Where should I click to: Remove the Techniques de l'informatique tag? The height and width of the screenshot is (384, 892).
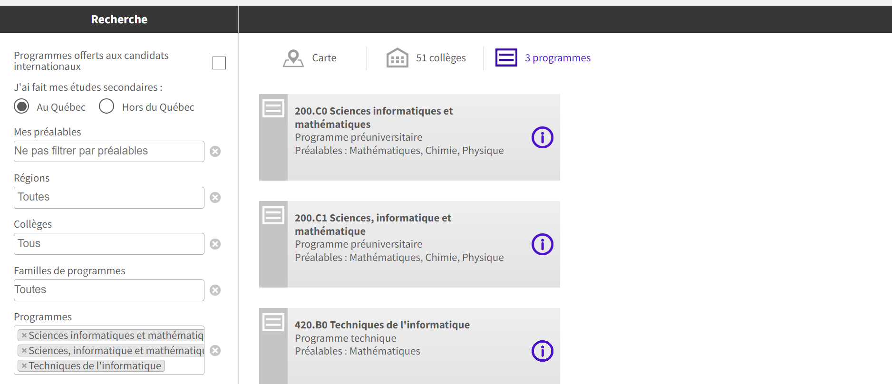pos(24,366)
